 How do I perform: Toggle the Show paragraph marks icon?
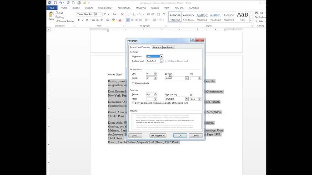[164, 14]
